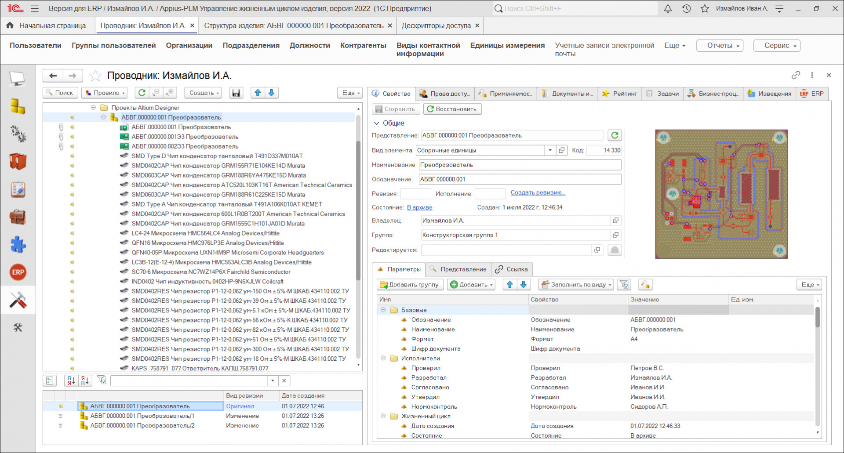Open the Создать dropdown
This screenshot has width=844, height=453.
(203, 93)
